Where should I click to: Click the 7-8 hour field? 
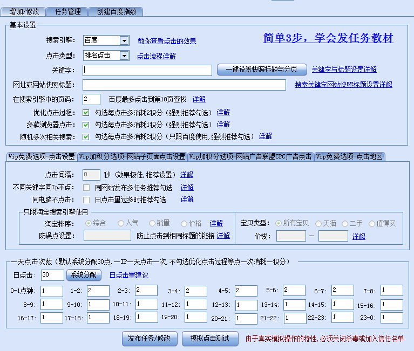(x=392, y=291)
